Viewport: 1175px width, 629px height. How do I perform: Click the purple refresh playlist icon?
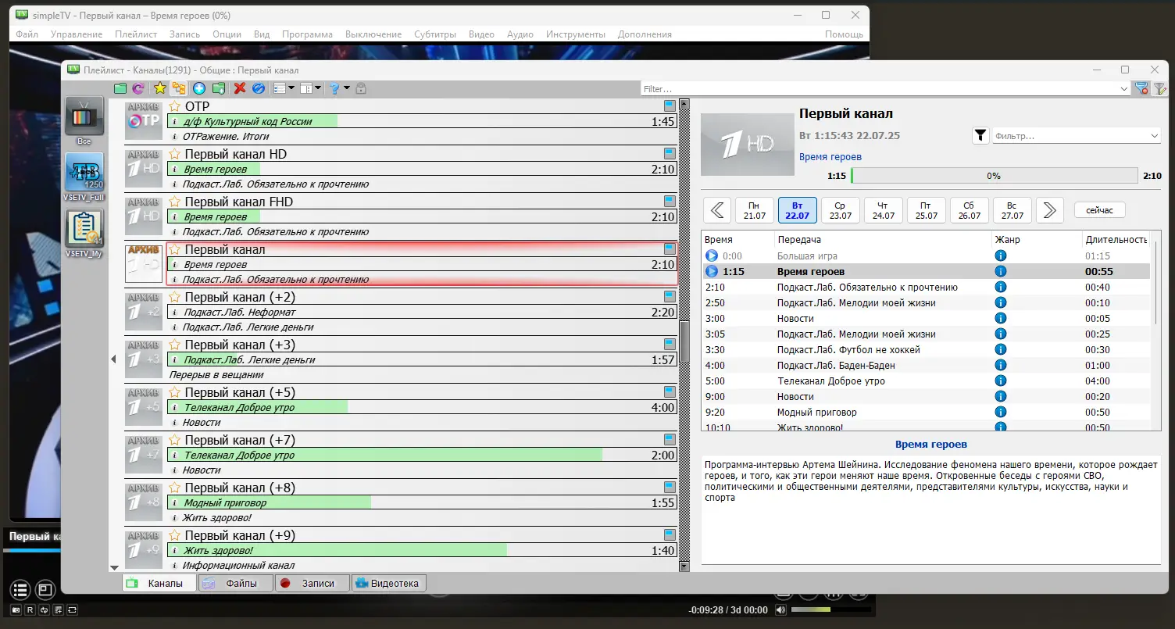pyautogui.click(x=138, y=88)
